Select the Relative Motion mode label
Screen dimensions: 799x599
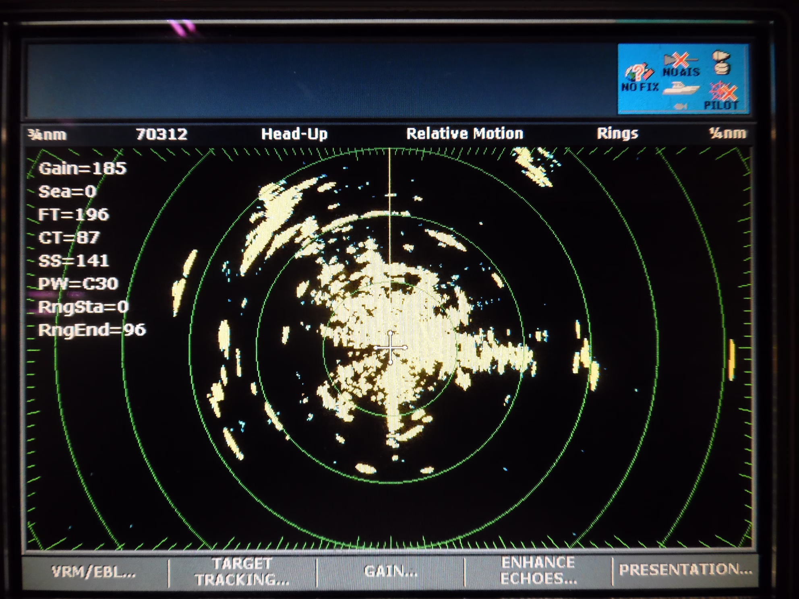point(465,133)
